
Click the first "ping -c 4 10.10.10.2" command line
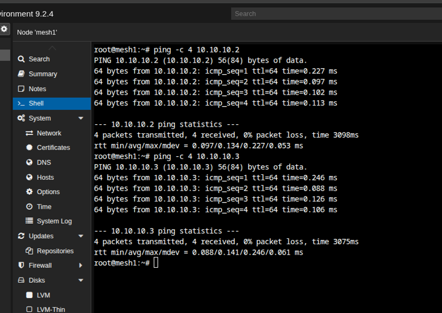pos(167,50)
